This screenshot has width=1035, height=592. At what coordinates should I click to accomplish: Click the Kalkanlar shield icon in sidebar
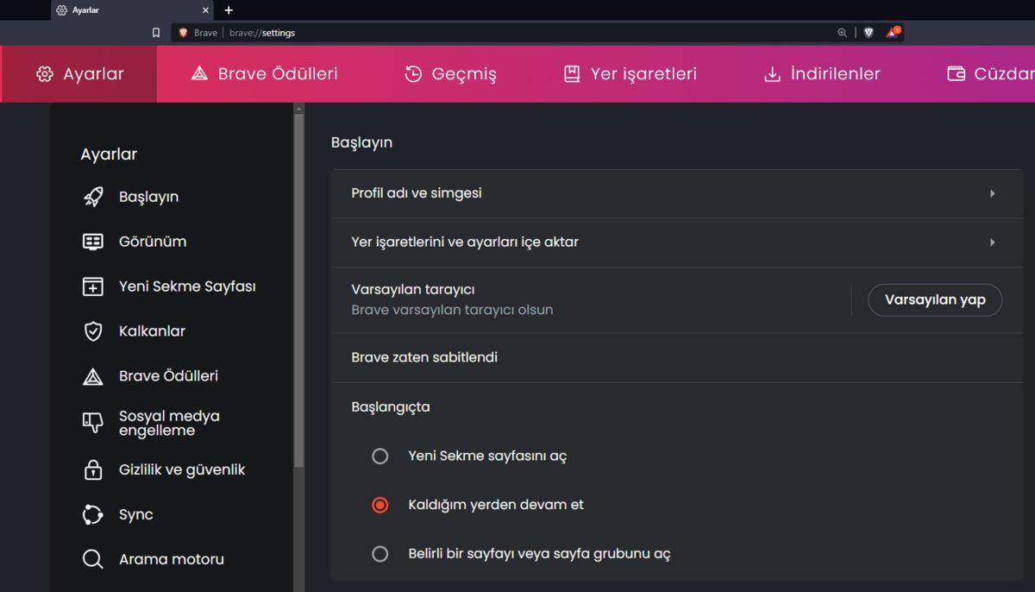point(93,331)
